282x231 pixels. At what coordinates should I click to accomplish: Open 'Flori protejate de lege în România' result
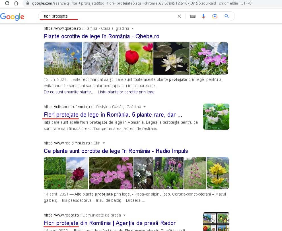[x=113, y=115]
